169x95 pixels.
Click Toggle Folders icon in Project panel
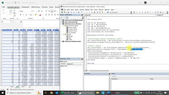67,18
